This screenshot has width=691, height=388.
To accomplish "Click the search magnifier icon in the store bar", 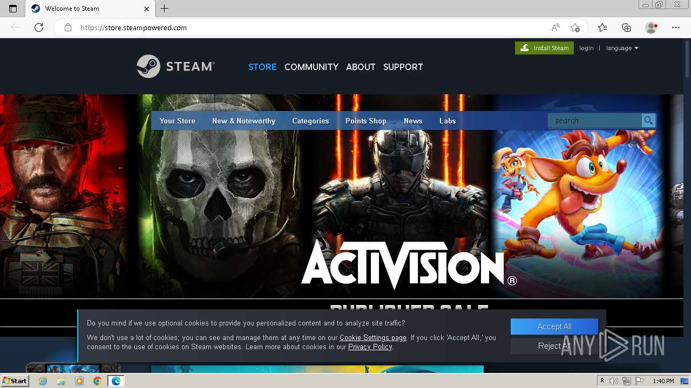I will 648,121.
